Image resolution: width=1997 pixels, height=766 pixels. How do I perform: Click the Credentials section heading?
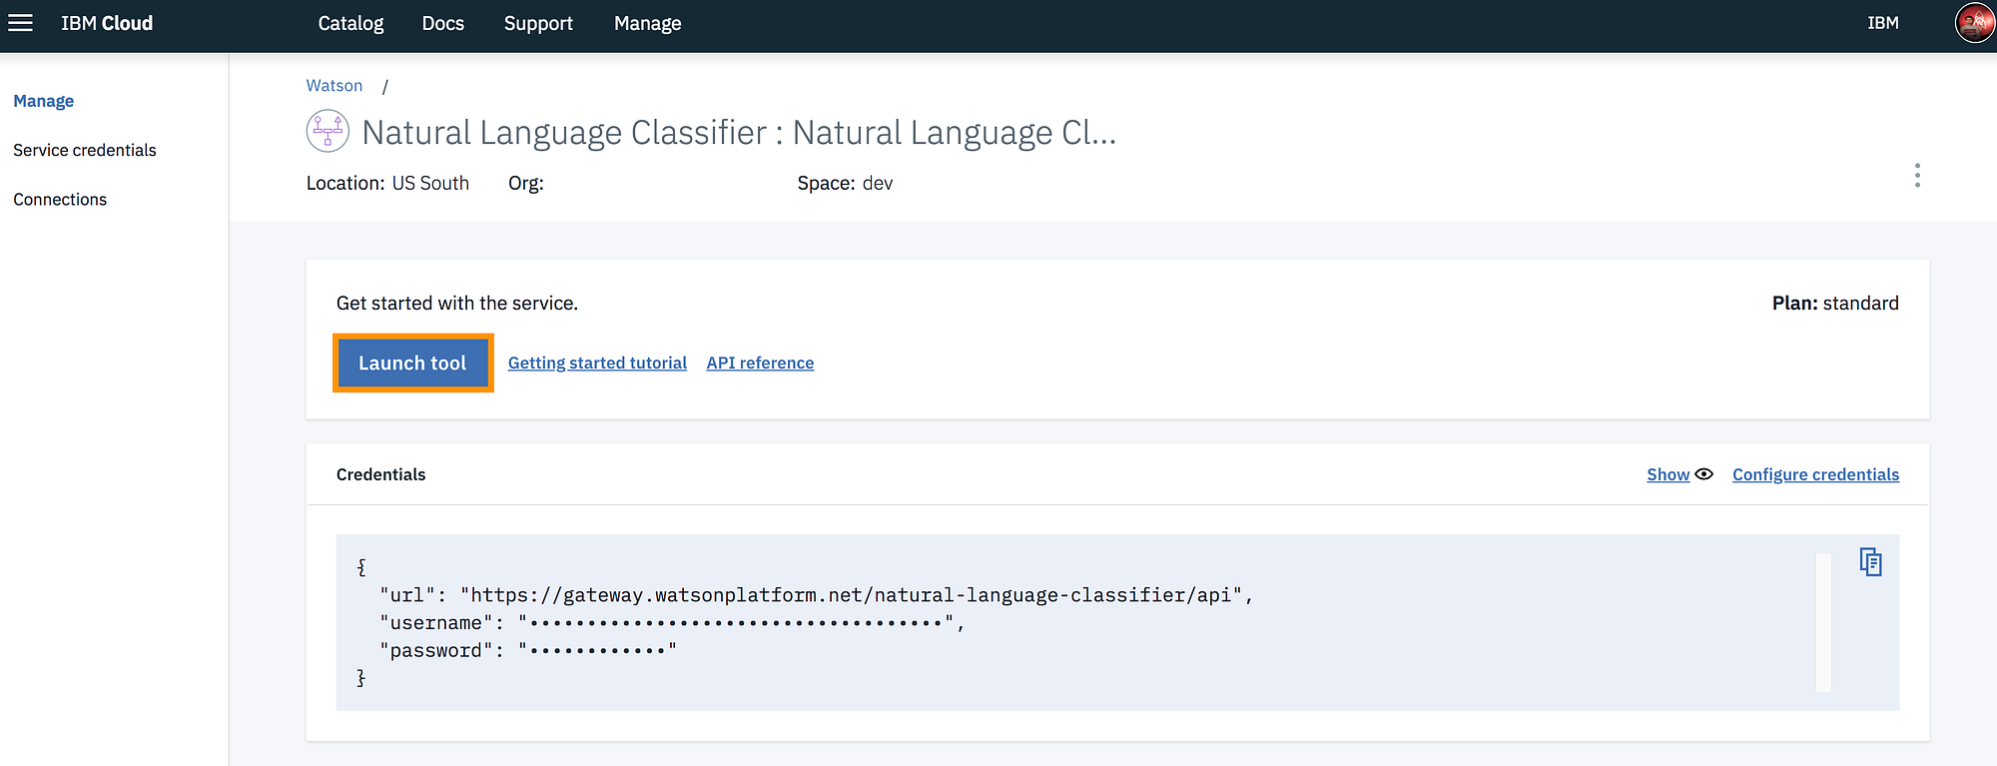click(x=380, y=474)
